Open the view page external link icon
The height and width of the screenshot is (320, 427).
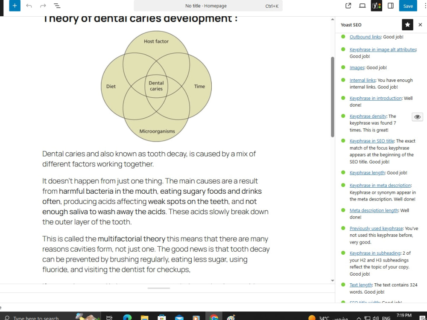pos(348,6)
